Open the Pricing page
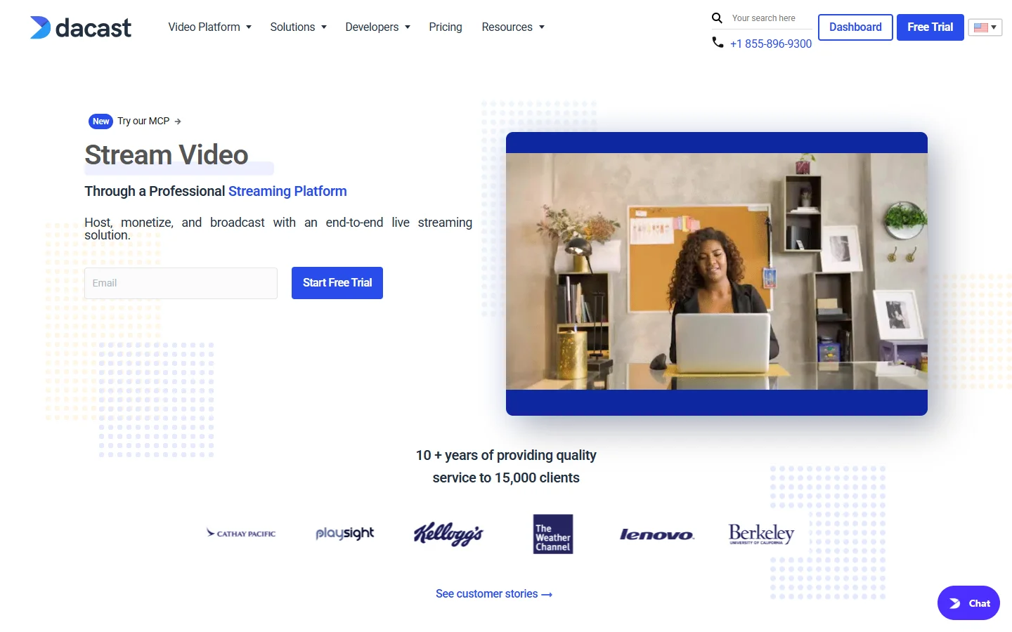 (446, 27)
